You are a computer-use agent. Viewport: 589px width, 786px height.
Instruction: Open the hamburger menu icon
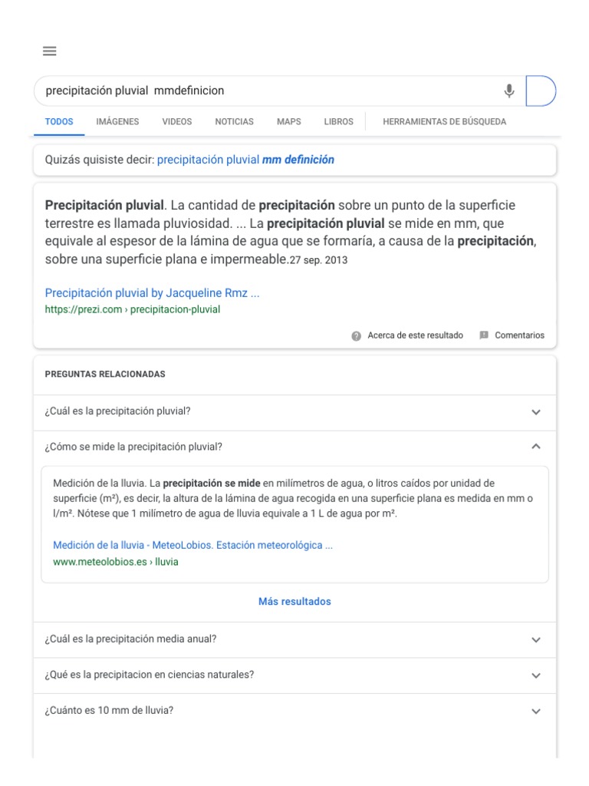(x=50, y=51)
